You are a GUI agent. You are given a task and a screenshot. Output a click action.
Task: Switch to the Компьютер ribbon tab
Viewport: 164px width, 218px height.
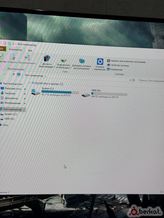[16, 50]
